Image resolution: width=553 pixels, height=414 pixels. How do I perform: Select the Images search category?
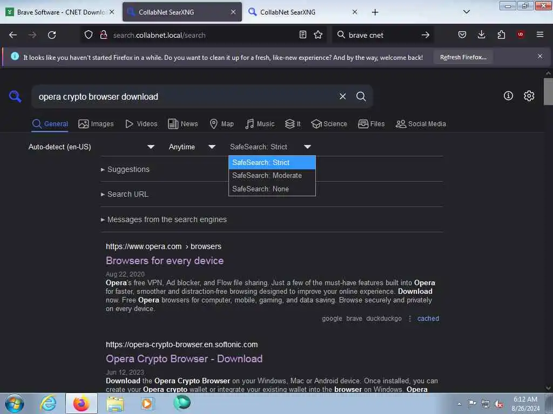[x=96, y=124]
